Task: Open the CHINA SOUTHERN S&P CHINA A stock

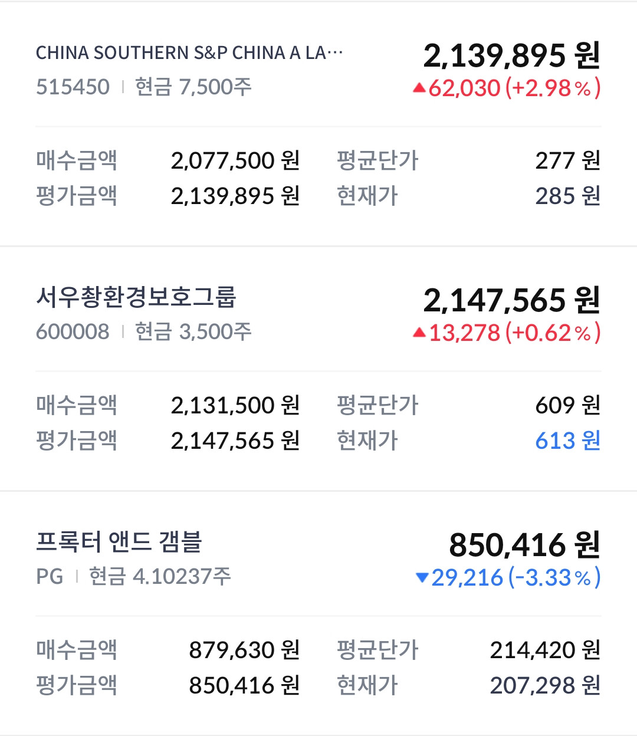Action: [189, 53]
